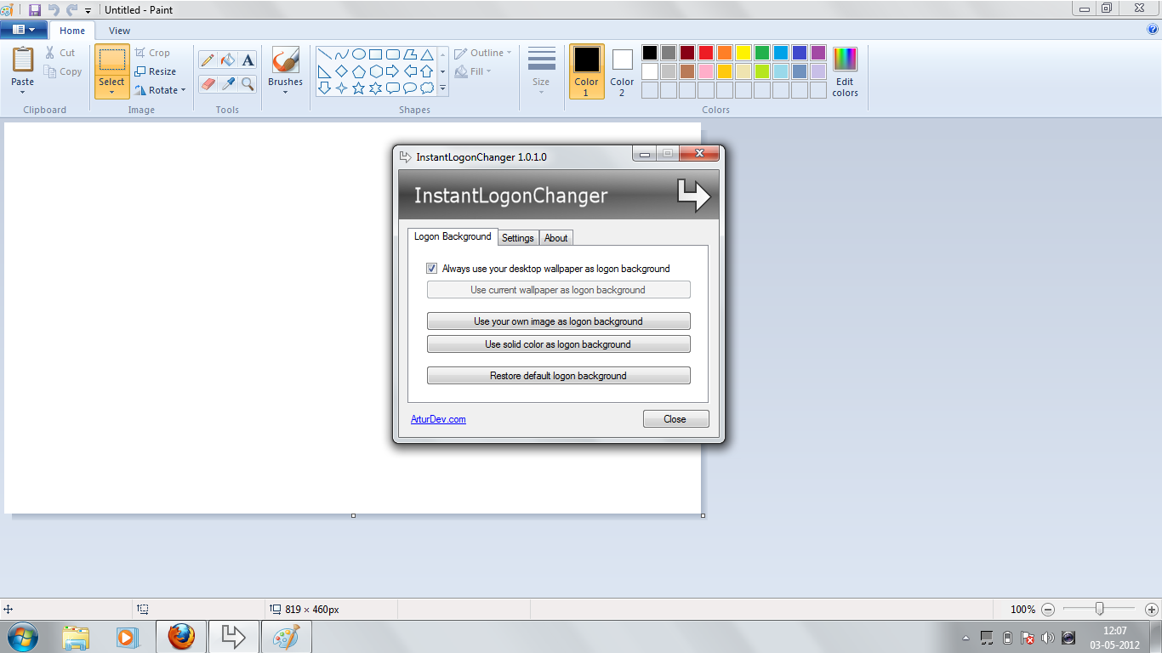Pick the green color swatch
The height and width of the screenshot is (653, 1162).
tap(761, 53)
